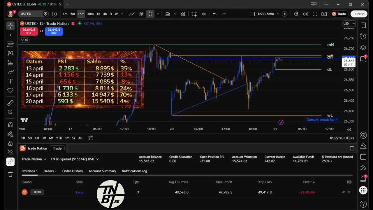The height and width of the screenshot is (210, 373).
Task: Undo the last chart action
Action: point(215,14)
